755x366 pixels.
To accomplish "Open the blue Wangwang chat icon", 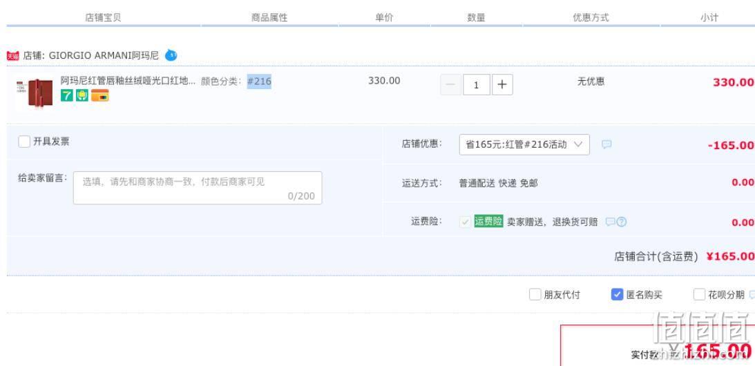I will 171,55.
